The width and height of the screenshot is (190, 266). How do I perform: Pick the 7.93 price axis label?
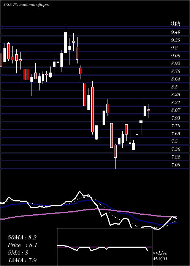[x=176, y=118]
